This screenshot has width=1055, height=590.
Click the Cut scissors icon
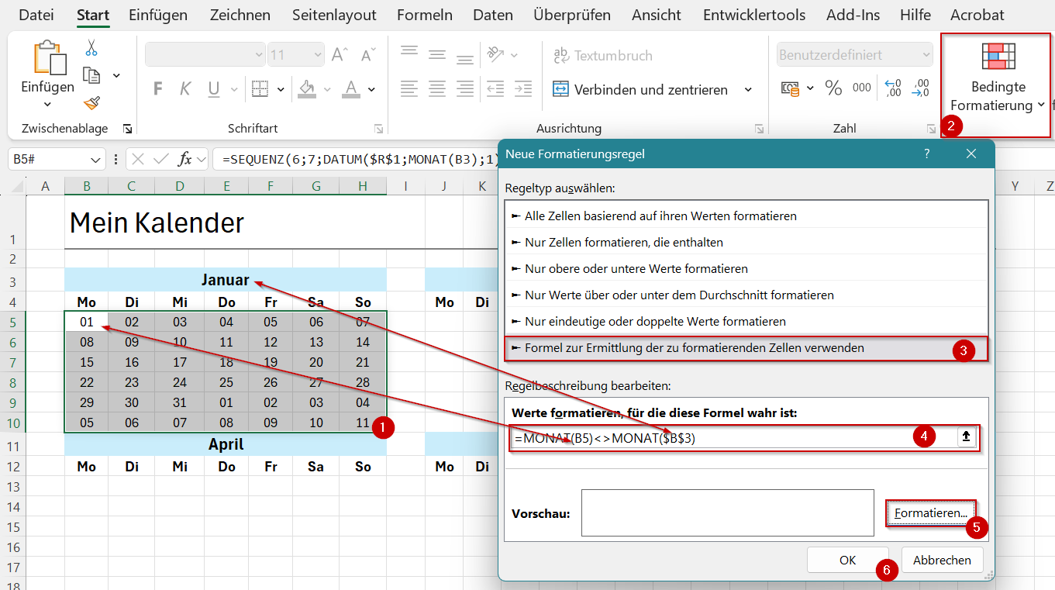click(91, 48)
